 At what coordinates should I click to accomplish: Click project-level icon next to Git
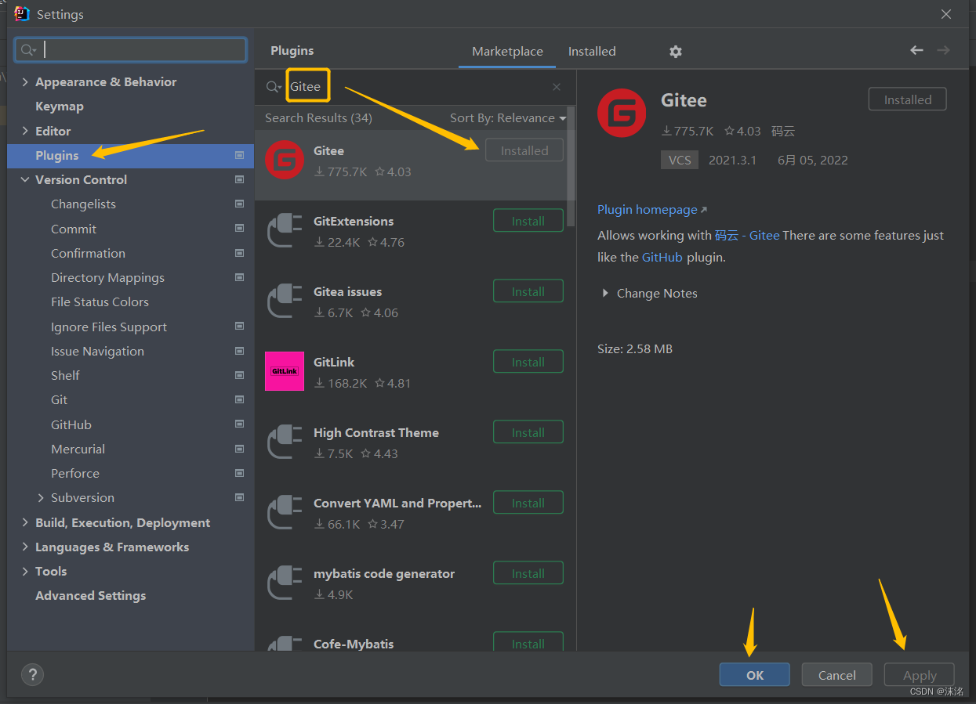[239, 399]
